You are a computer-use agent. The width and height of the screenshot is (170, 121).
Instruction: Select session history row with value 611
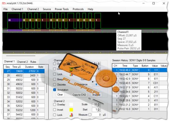coord(140,79)
